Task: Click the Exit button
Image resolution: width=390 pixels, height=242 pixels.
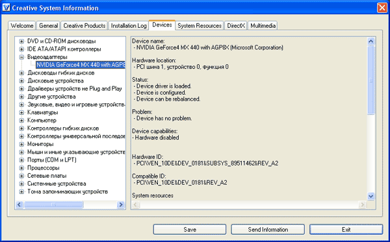Action: point(346,229)
